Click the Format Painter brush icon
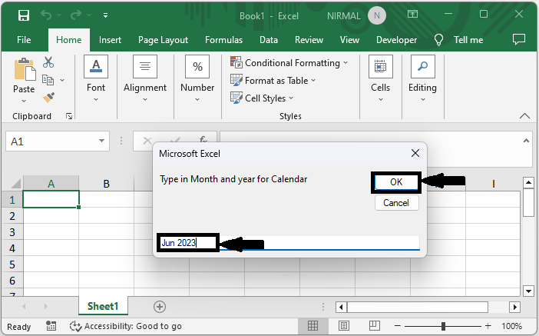 (48, 97)
